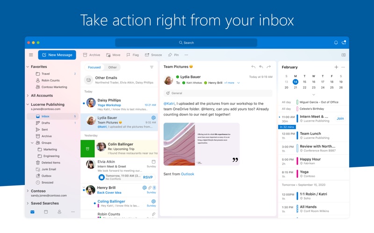The height and width of the screenshot is (233, 374).
Task: Click Move in the toolbar
Action: (x=113, y=55)
